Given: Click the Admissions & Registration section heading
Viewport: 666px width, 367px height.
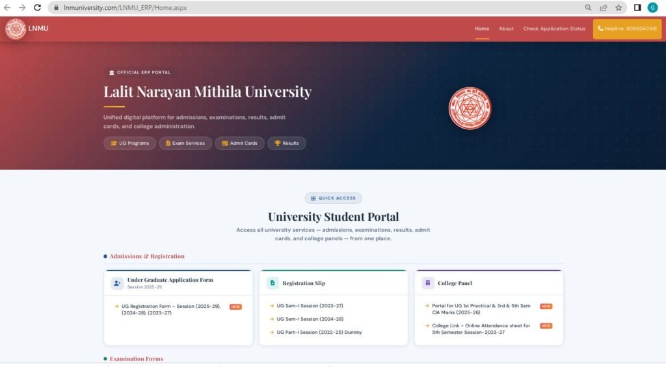Looking at the screenshot, I should tap(147, 257).
